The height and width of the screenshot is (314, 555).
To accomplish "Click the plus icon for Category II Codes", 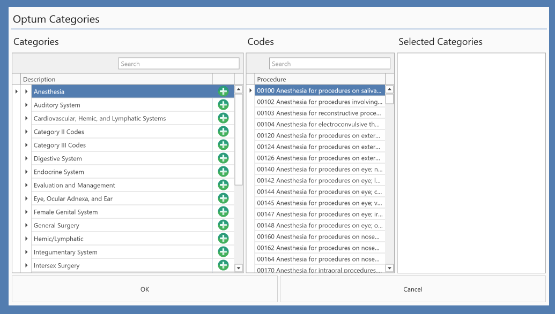I will click(224, 132).
